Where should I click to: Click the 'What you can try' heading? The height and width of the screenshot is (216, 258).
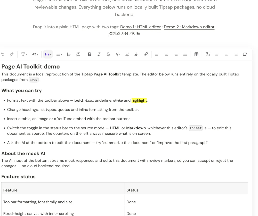click(22, 91)
